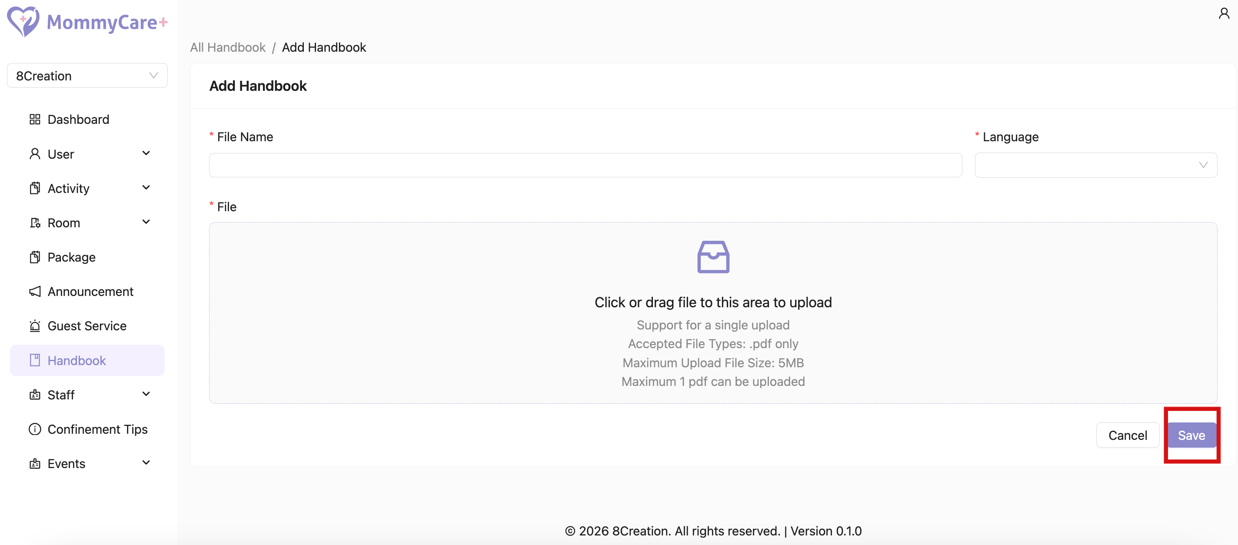Go to the Package menu item
Screen dimensions: 1238x545
71,257
